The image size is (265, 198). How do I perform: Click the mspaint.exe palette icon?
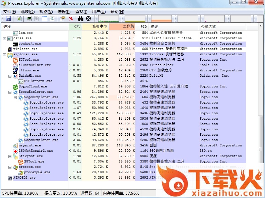[15, 145]
